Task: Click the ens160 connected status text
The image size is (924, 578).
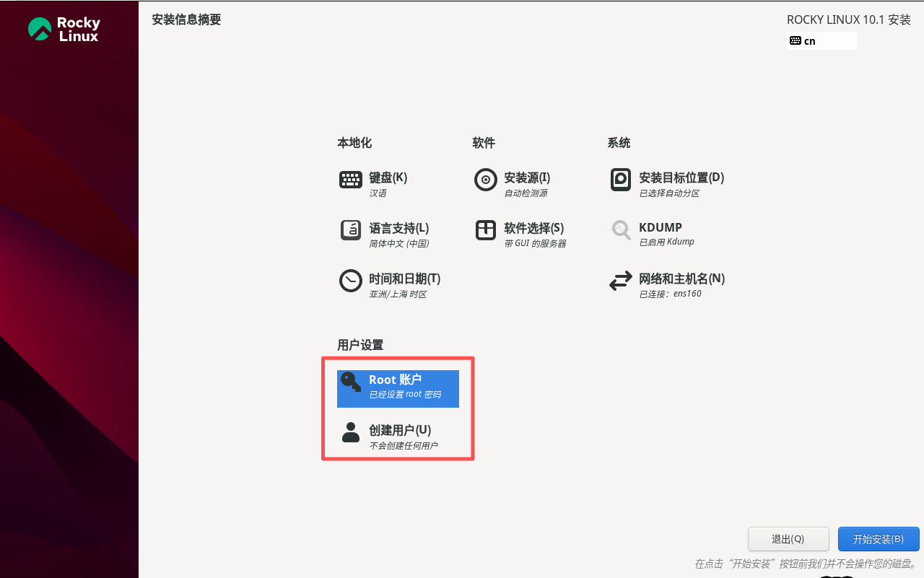Action: (x=669, y=294)
